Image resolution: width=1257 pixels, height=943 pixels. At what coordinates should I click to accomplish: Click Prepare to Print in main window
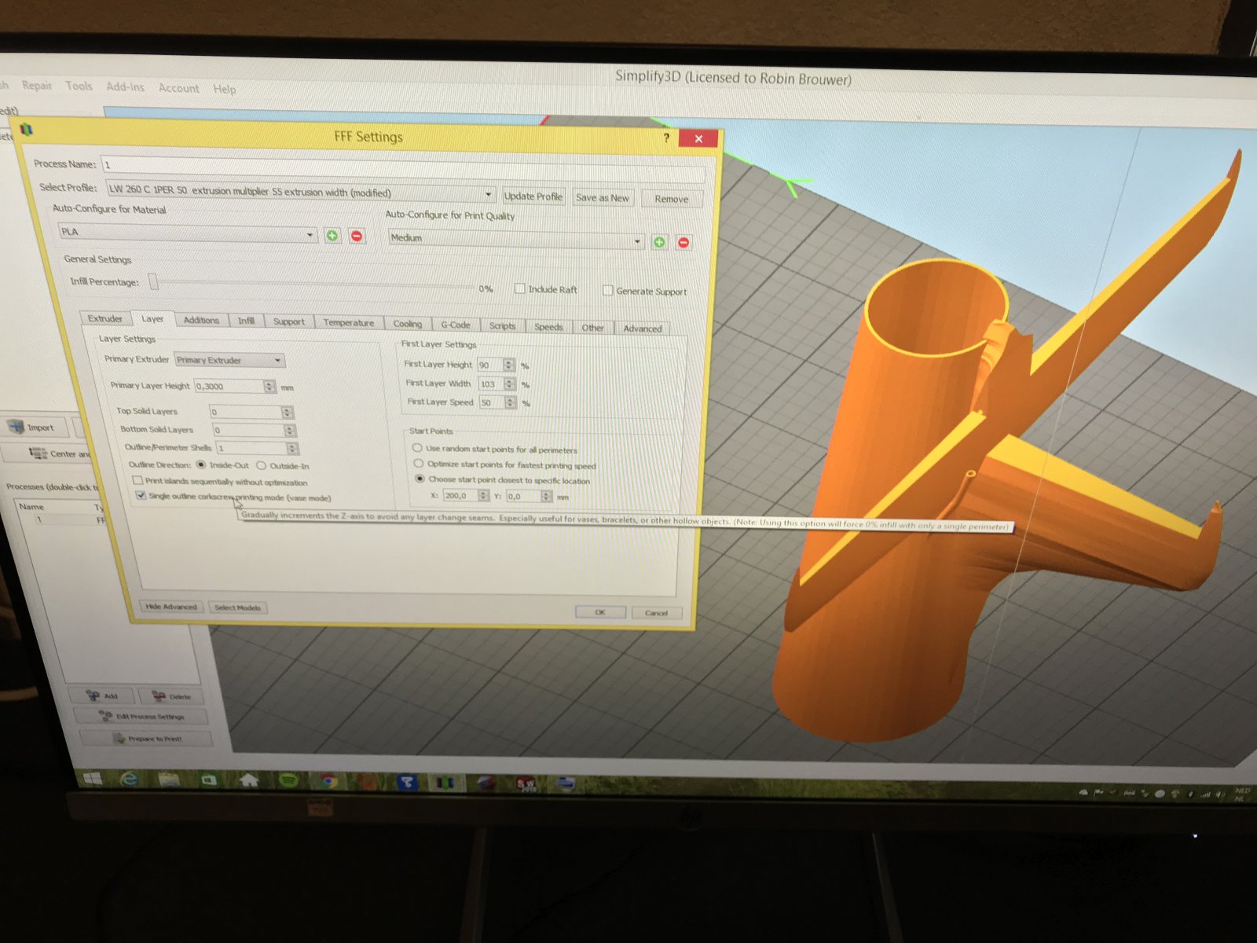pyautogui.click(x=146, y=738)
